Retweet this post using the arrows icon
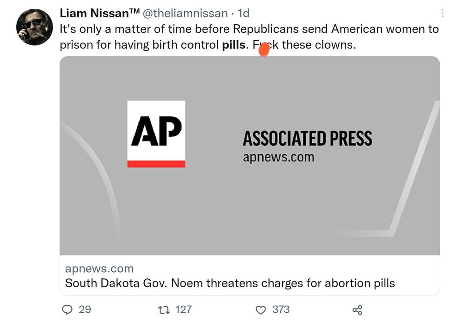The height and width of the screenshot is (322, 456). point(163,309)
